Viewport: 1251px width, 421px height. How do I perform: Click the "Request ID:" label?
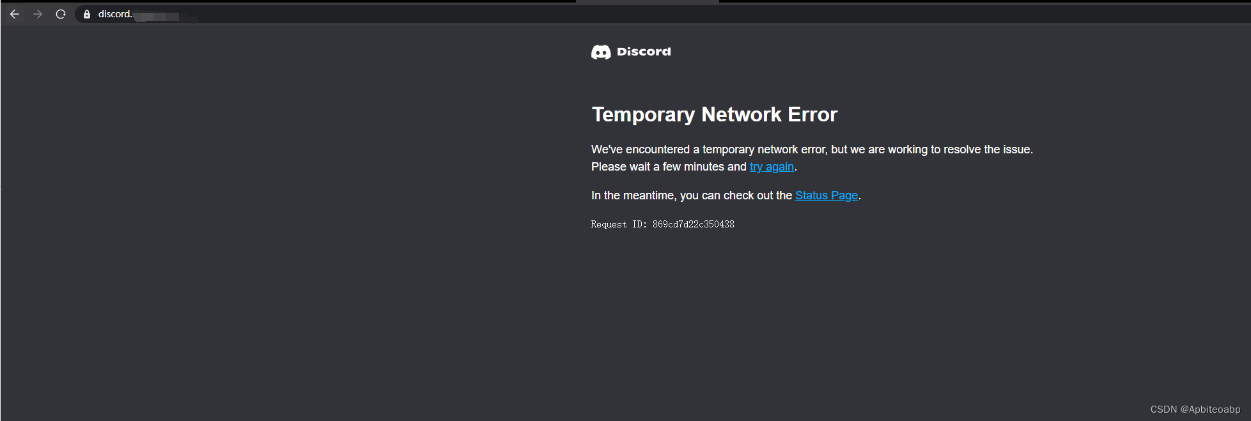[619, 224]
